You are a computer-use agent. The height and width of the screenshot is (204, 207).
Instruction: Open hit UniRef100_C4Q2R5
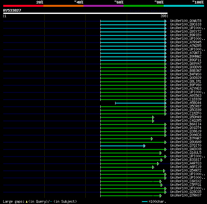186,121
